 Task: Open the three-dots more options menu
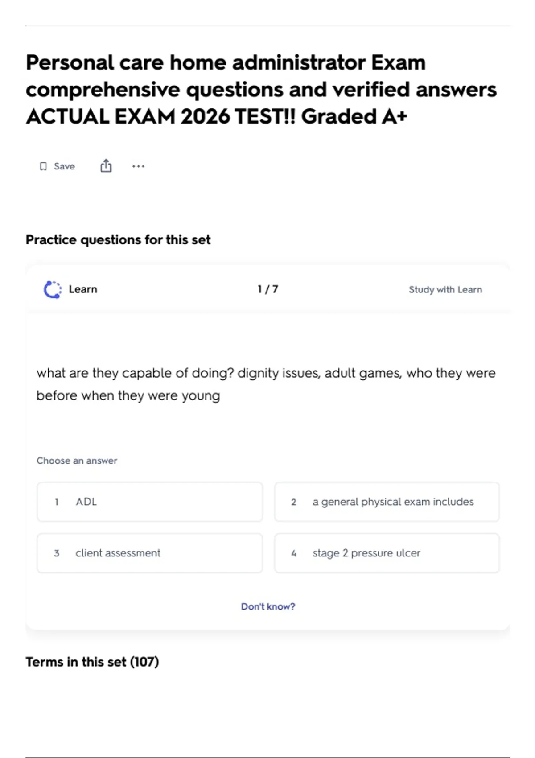(x=138, y=166)
